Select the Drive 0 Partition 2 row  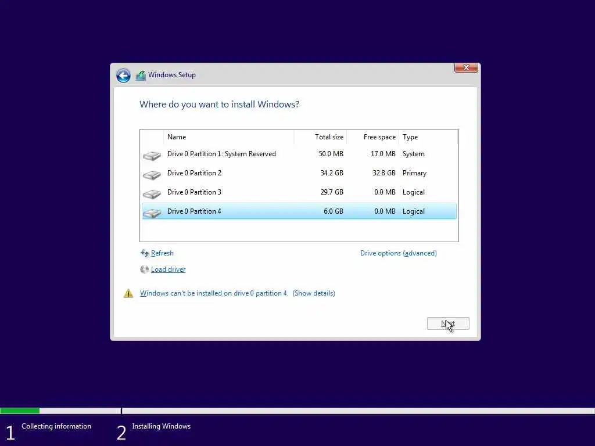click(299, 173)
